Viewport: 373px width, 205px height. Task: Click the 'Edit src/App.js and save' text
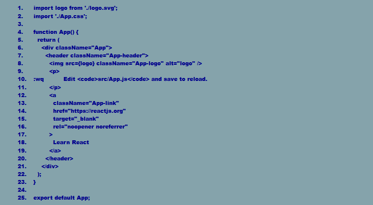click(x=135, y=79)
